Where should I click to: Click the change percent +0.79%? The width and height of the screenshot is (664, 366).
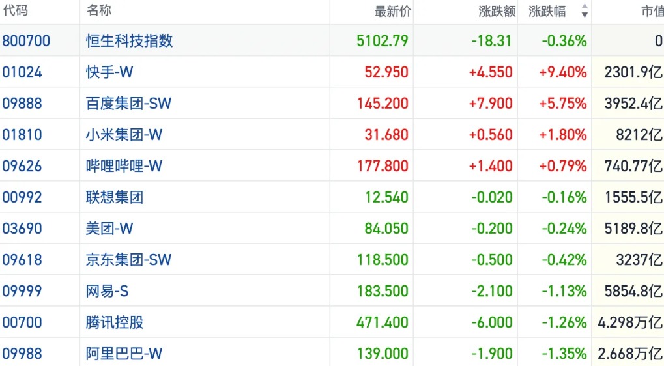tap(563, 166)
